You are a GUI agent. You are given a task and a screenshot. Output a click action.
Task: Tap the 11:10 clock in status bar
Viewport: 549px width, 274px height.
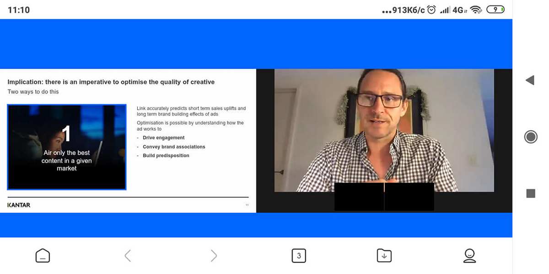(19, 10)
